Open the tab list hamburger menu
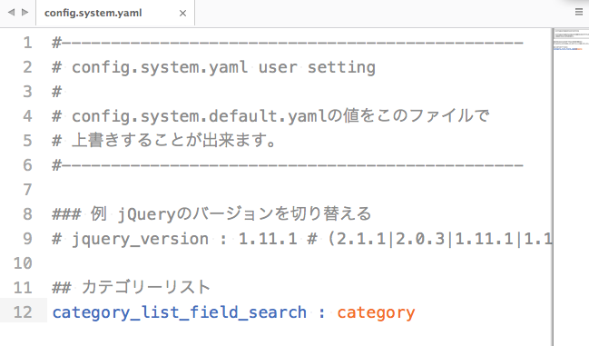 point(579,12)
